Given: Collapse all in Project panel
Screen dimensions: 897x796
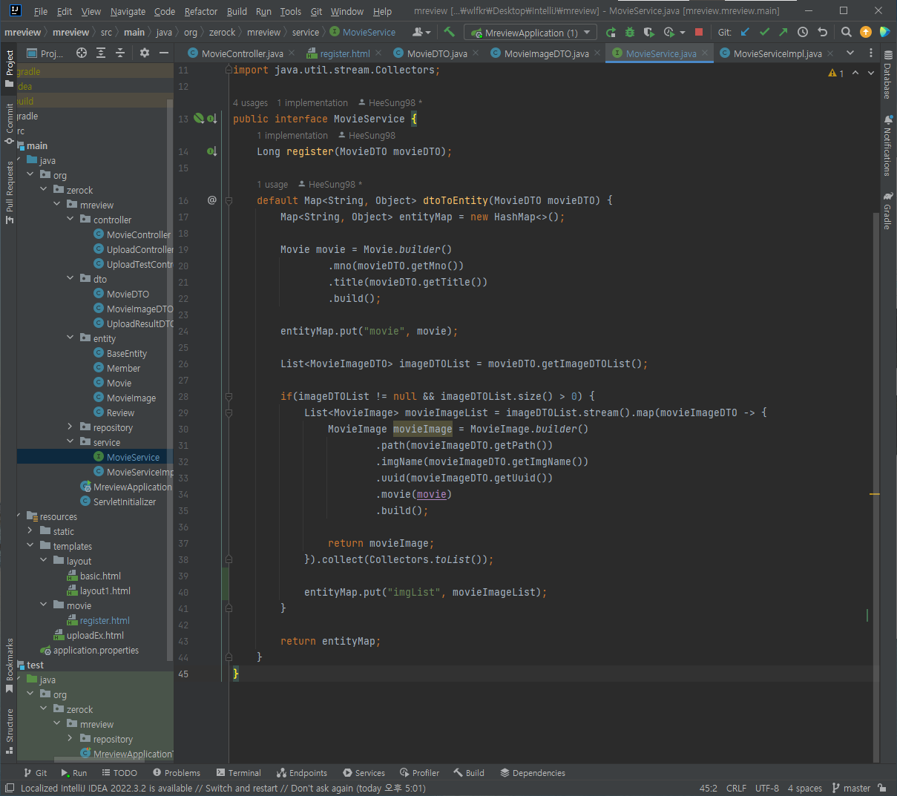Looking at the screenshot, I should click(x=120, y=53).
